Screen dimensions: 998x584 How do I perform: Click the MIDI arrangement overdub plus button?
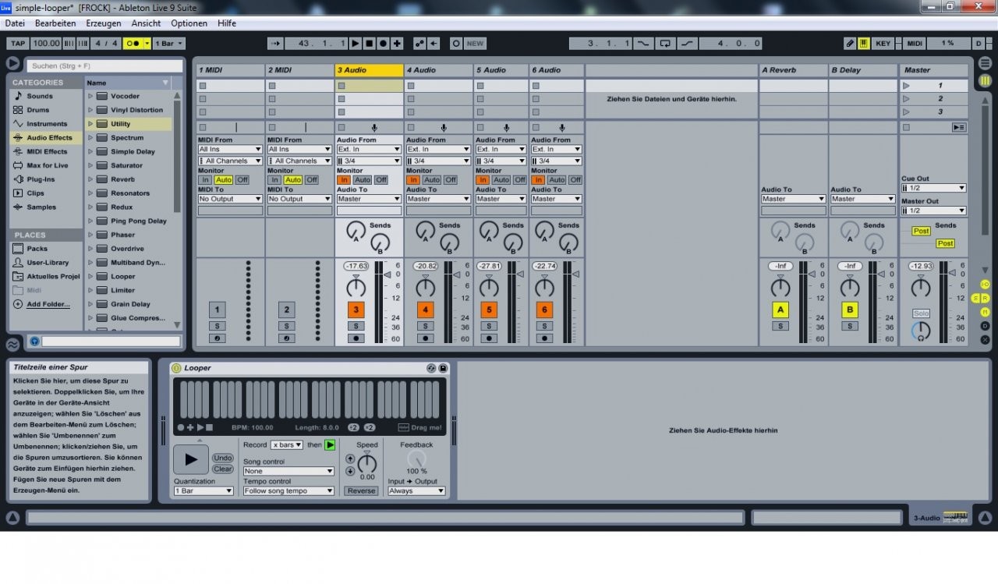coord(397,44)
